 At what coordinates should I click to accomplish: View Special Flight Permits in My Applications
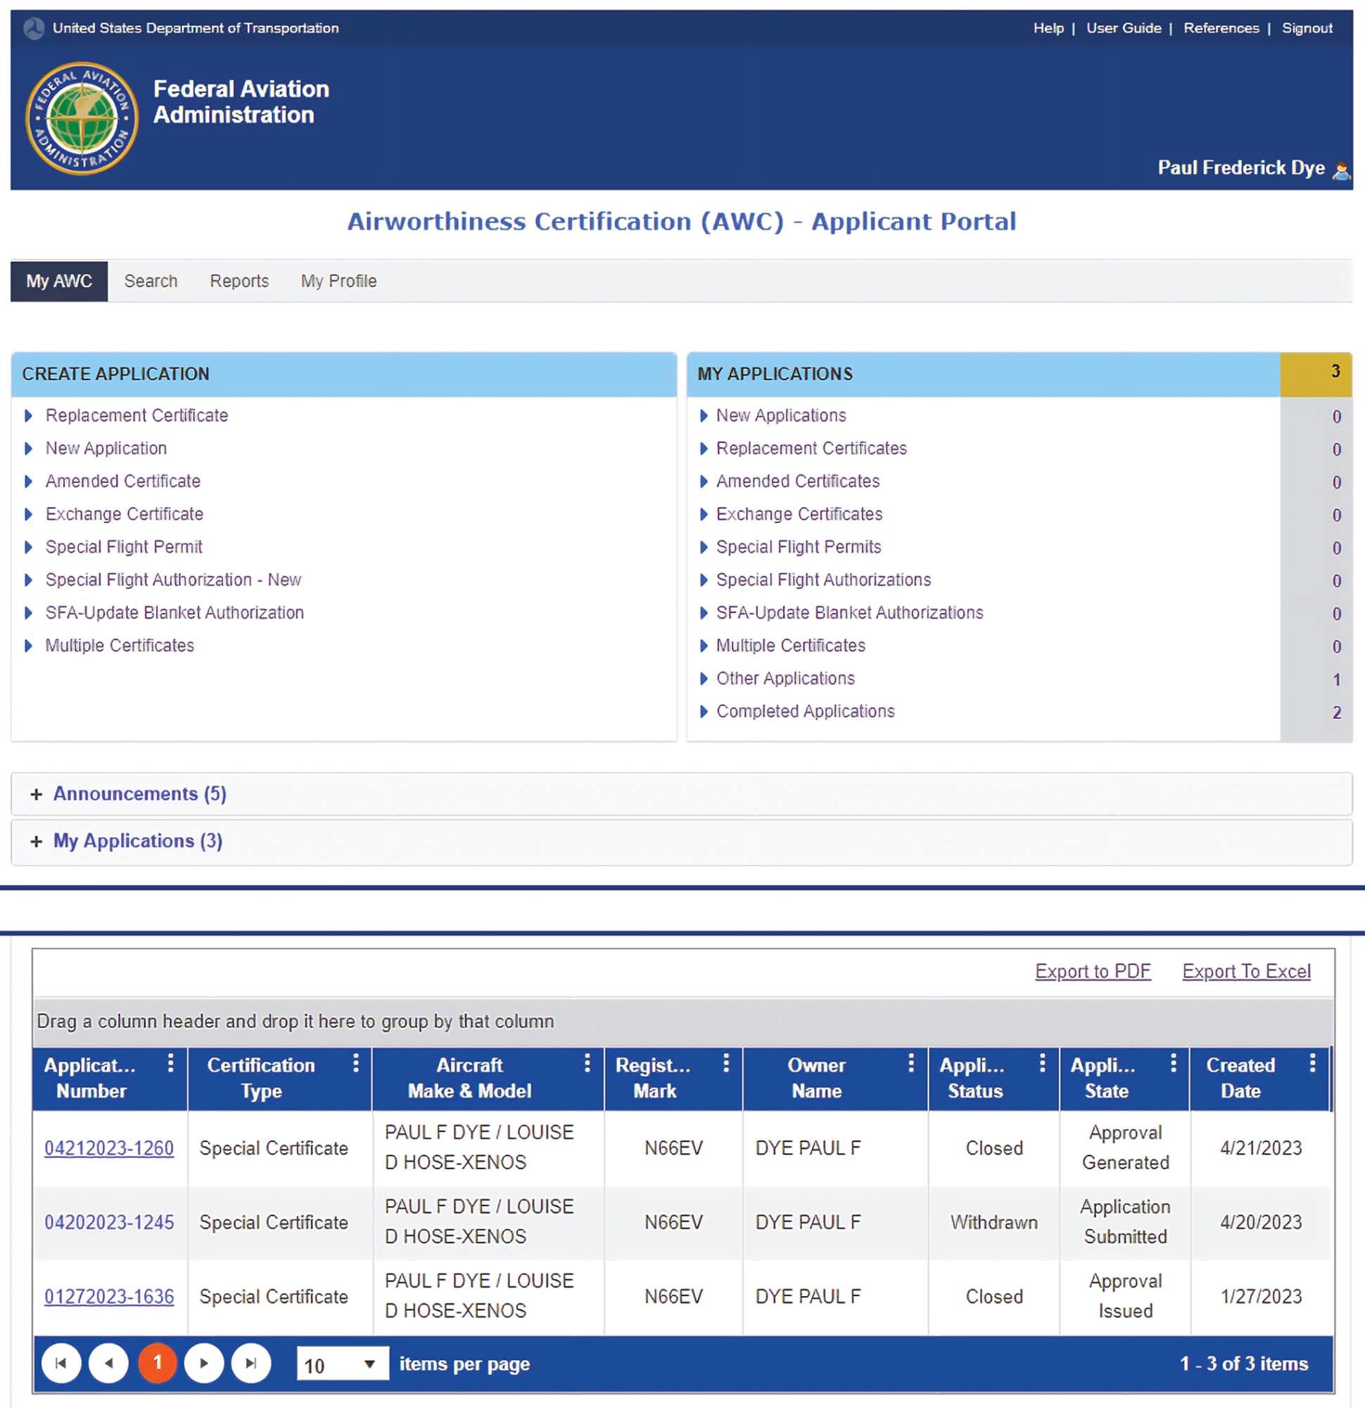pos(799,548)
